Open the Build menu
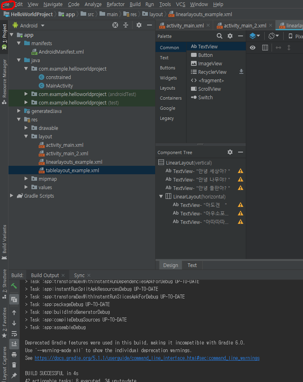The image size is (303, 382). pyautogui.click(x=135, y=4)
